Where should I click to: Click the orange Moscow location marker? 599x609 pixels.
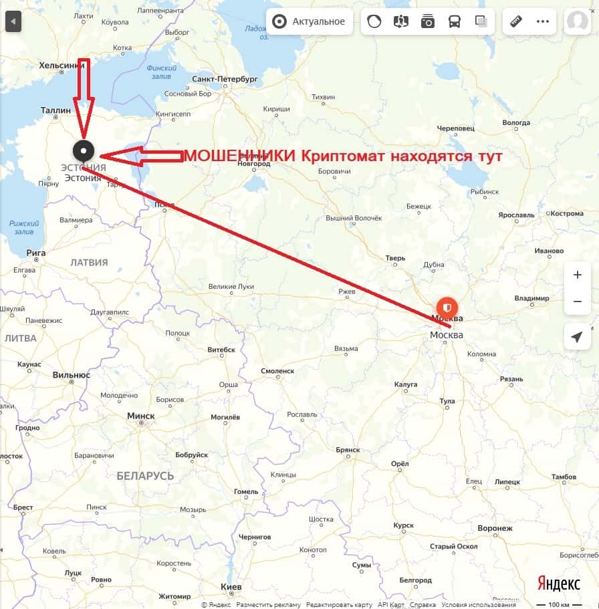(447, 308)
